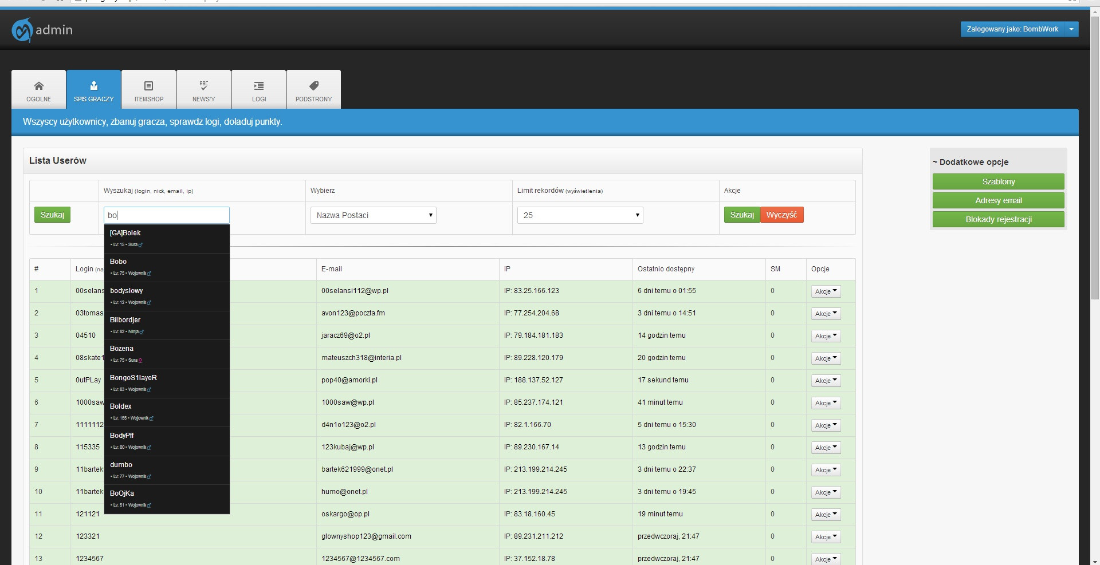Open Akcje for oskargo@op.pl row
This screenshot has width=1100, height=565.
click(x=826, y=515)
